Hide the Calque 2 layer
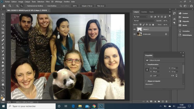This screenshot has width=194, height=109. pyautogui.click(x=135, y=29)
